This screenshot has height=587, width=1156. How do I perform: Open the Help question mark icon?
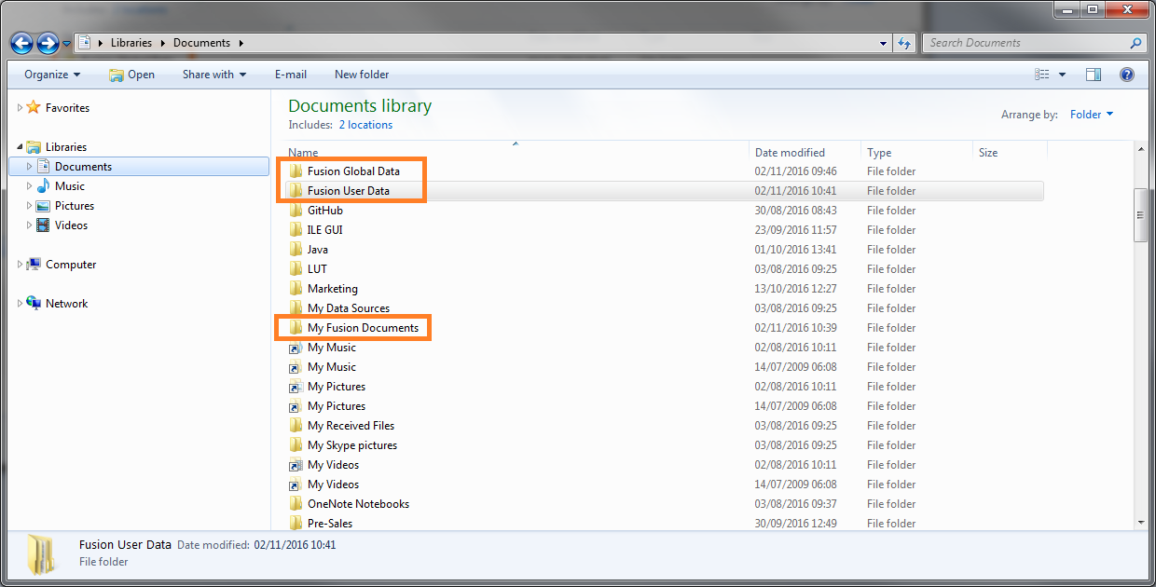1126,75
